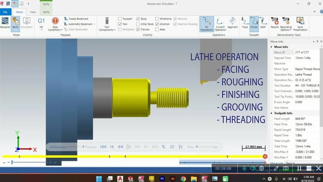This screenshot has width=323, height=182.
Task: Click the red end marker on yellow timeline
Action: 265,157
